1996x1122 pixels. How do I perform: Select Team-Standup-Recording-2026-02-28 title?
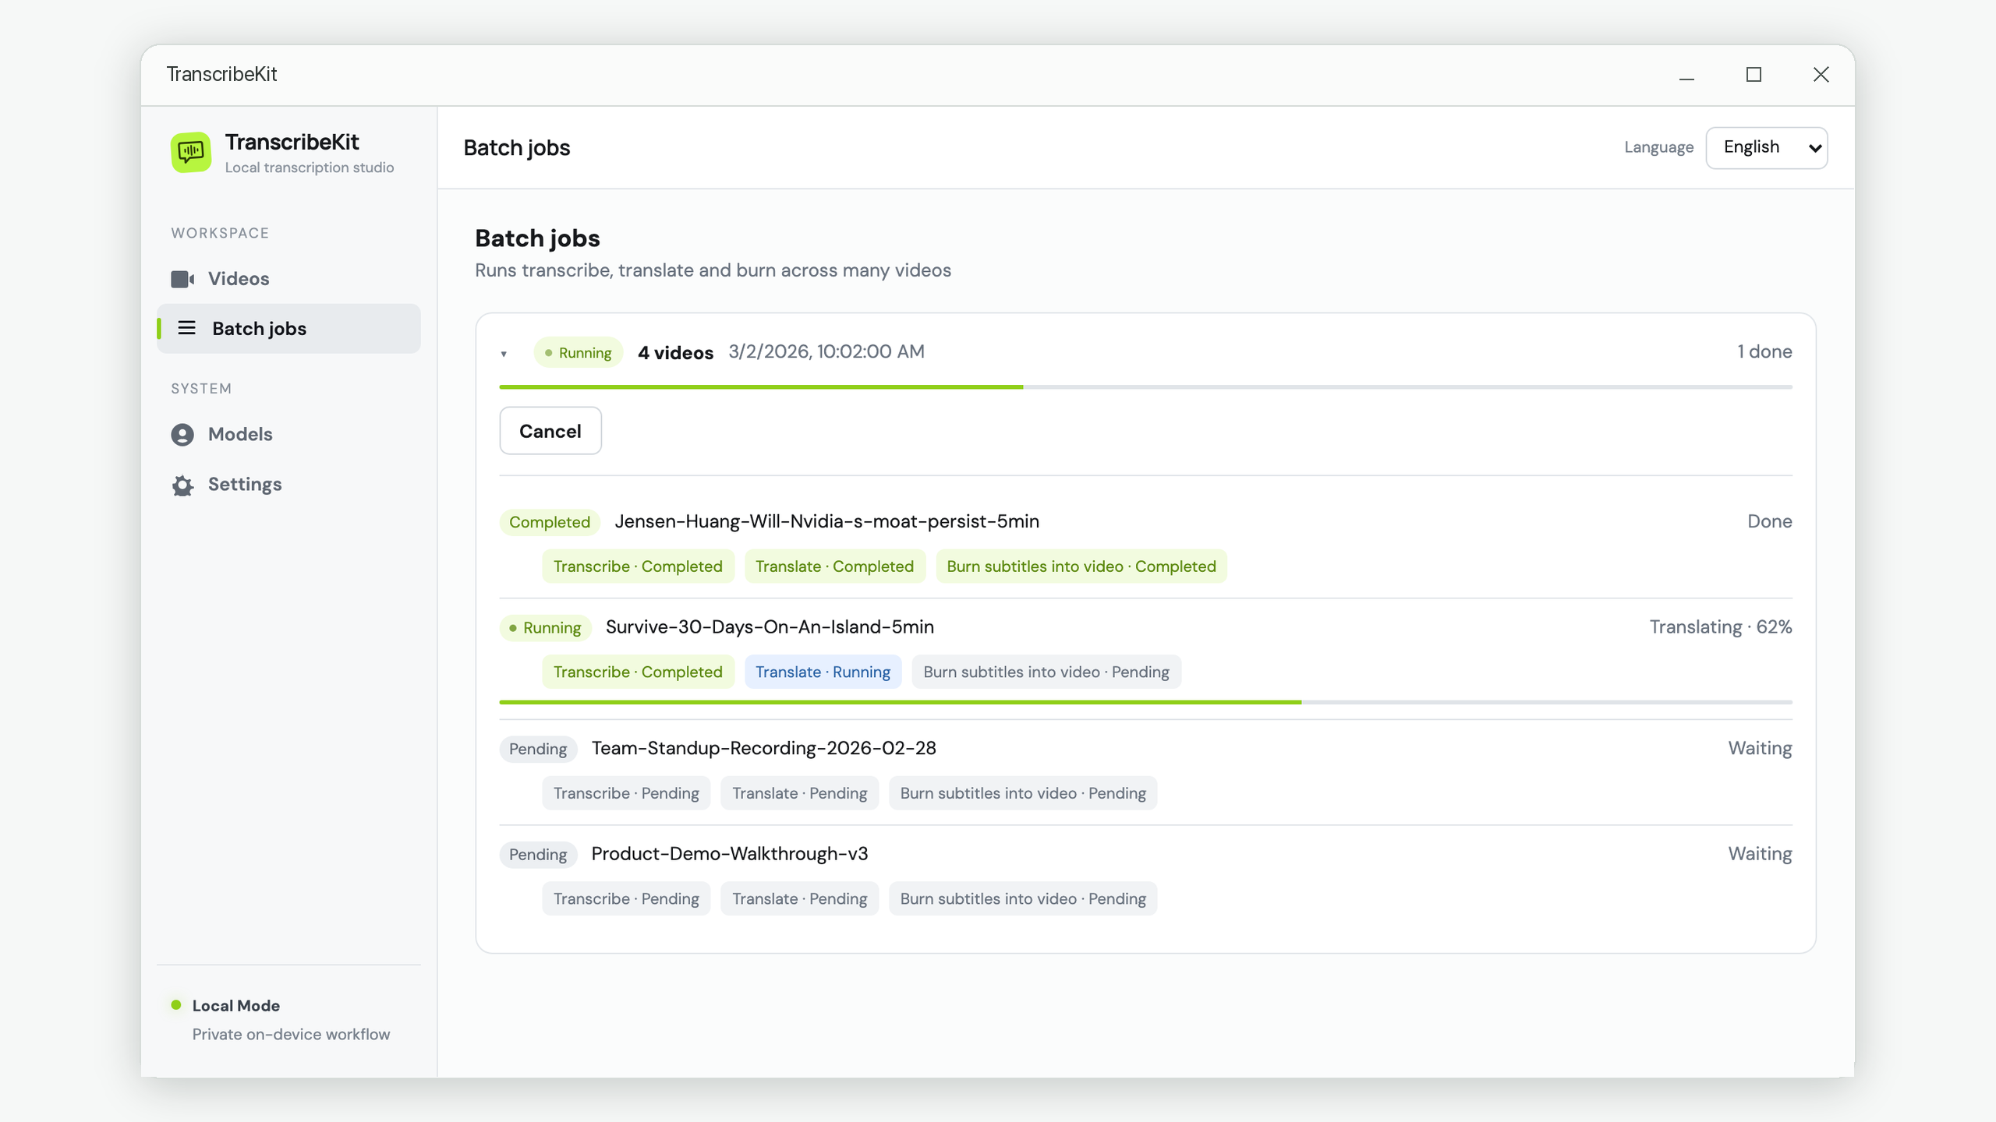coord(763,748)
